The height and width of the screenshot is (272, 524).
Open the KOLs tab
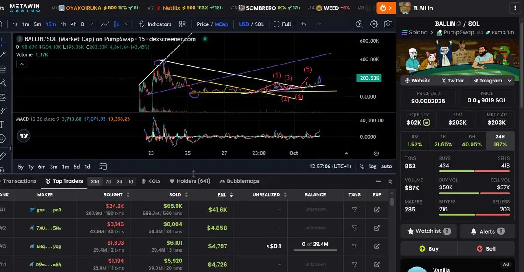point(151,181)
